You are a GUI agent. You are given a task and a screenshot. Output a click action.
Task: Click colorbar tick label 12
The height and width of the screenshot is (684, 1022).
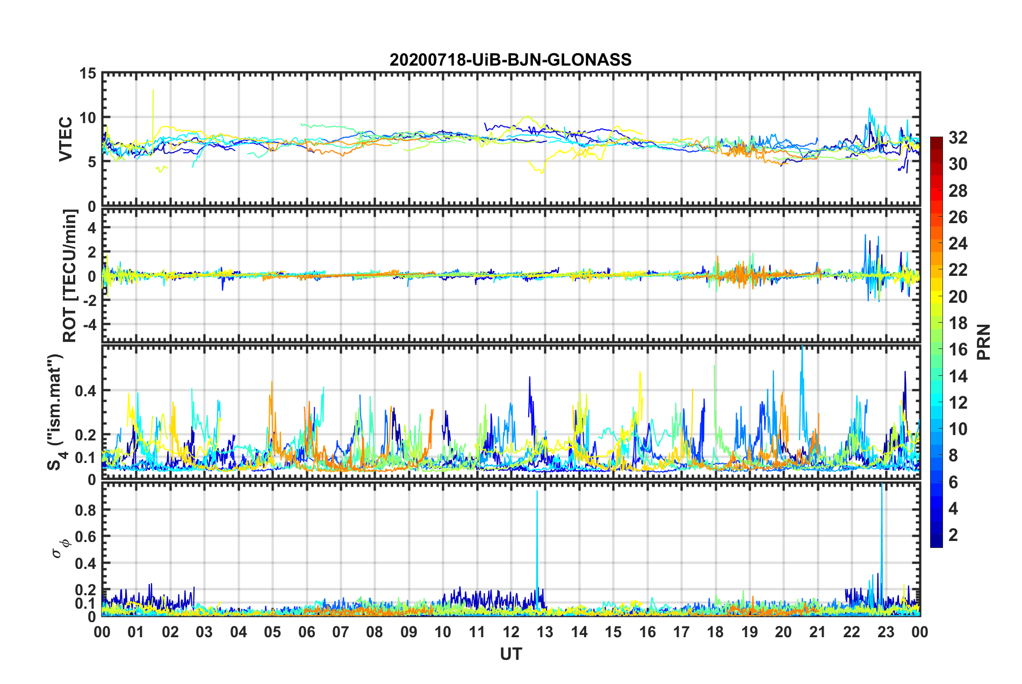tap(958, 403)
